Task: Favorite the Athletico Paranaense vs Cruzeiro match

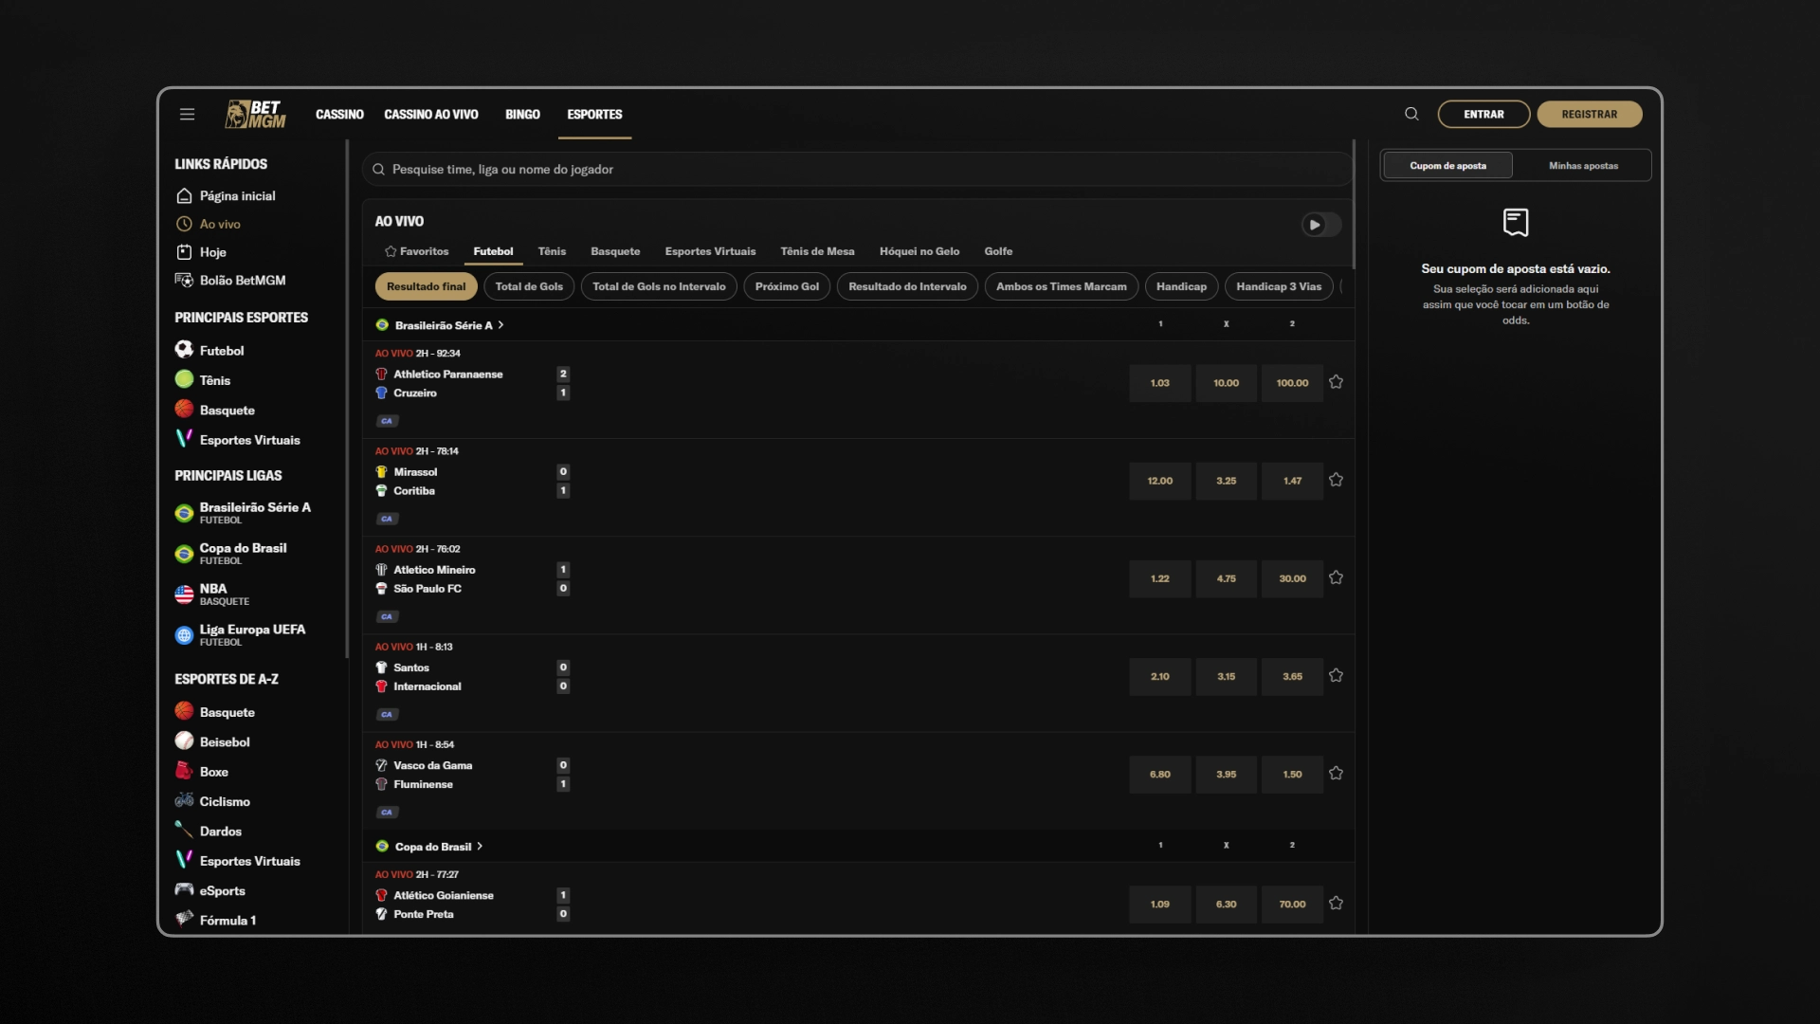Action: pyautogui.click(x=1336, y=382)
